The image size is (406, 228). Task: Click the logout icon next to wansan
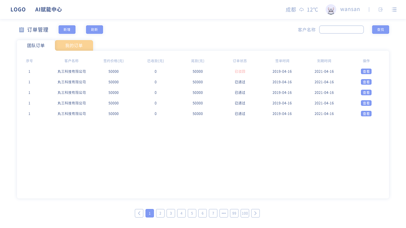tap(380, 9)
